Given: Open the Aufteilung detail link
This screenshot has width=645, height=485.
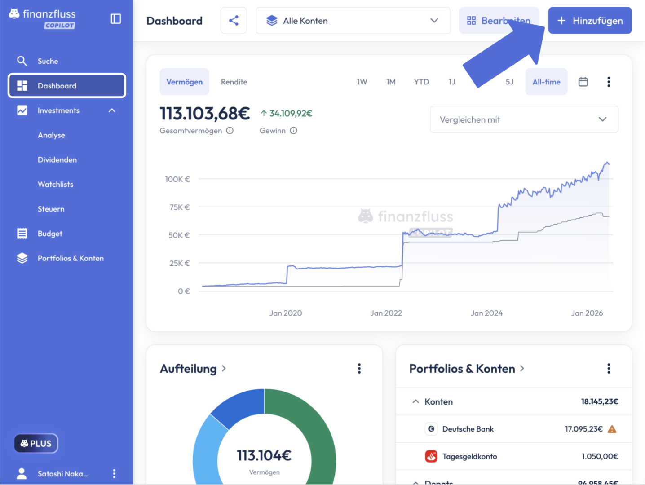Looking at the screenshot, I should point(193,369).
